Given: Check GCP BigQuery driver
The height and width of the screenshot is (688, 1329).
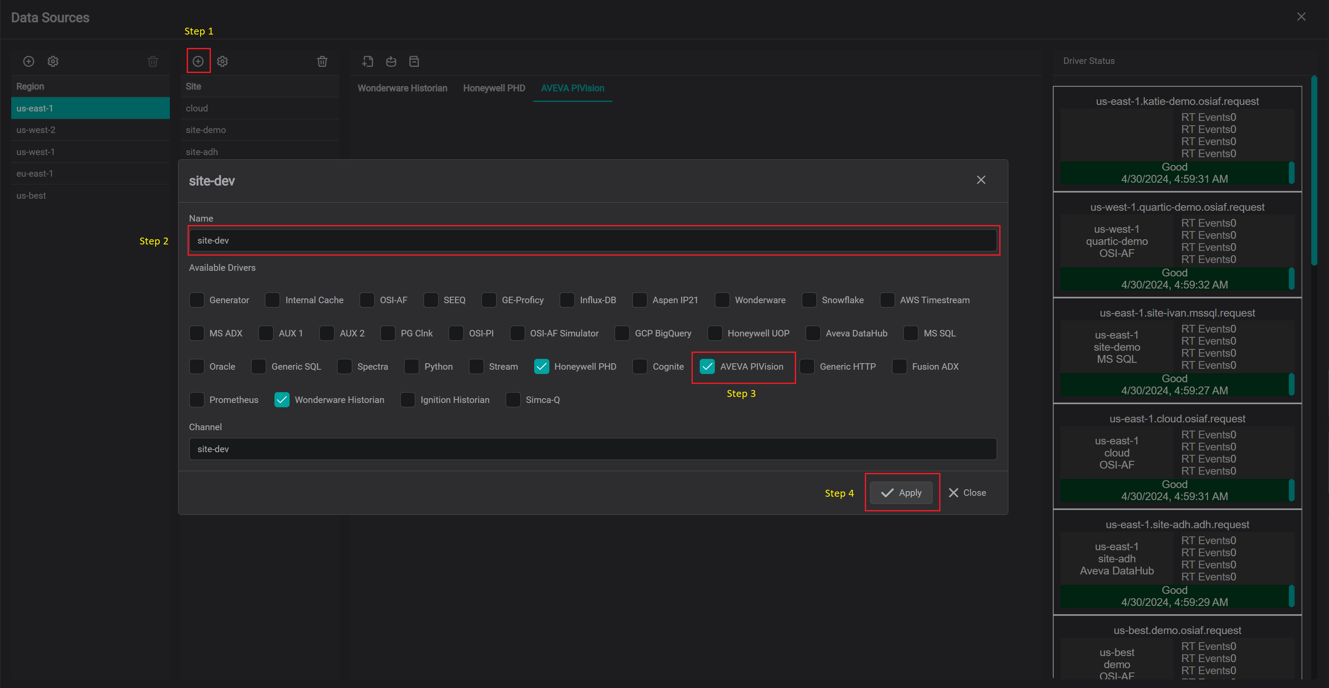Looking at the screenshot, I should click(x=622, y=333).
